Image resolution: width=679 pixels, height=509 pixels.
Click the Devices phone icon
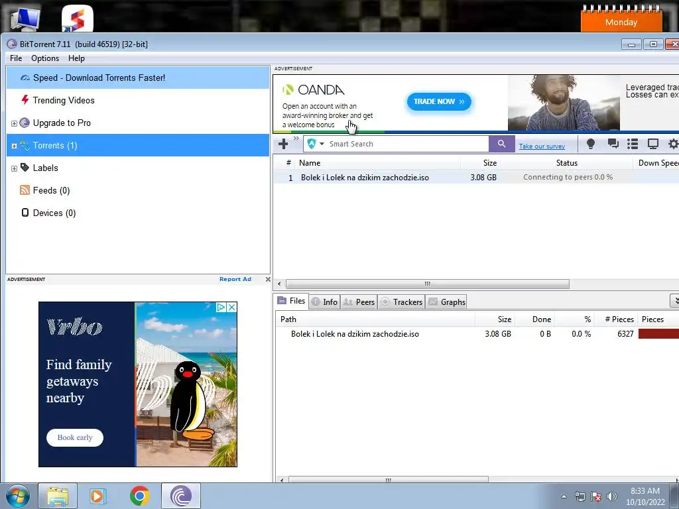coord(25,213)
